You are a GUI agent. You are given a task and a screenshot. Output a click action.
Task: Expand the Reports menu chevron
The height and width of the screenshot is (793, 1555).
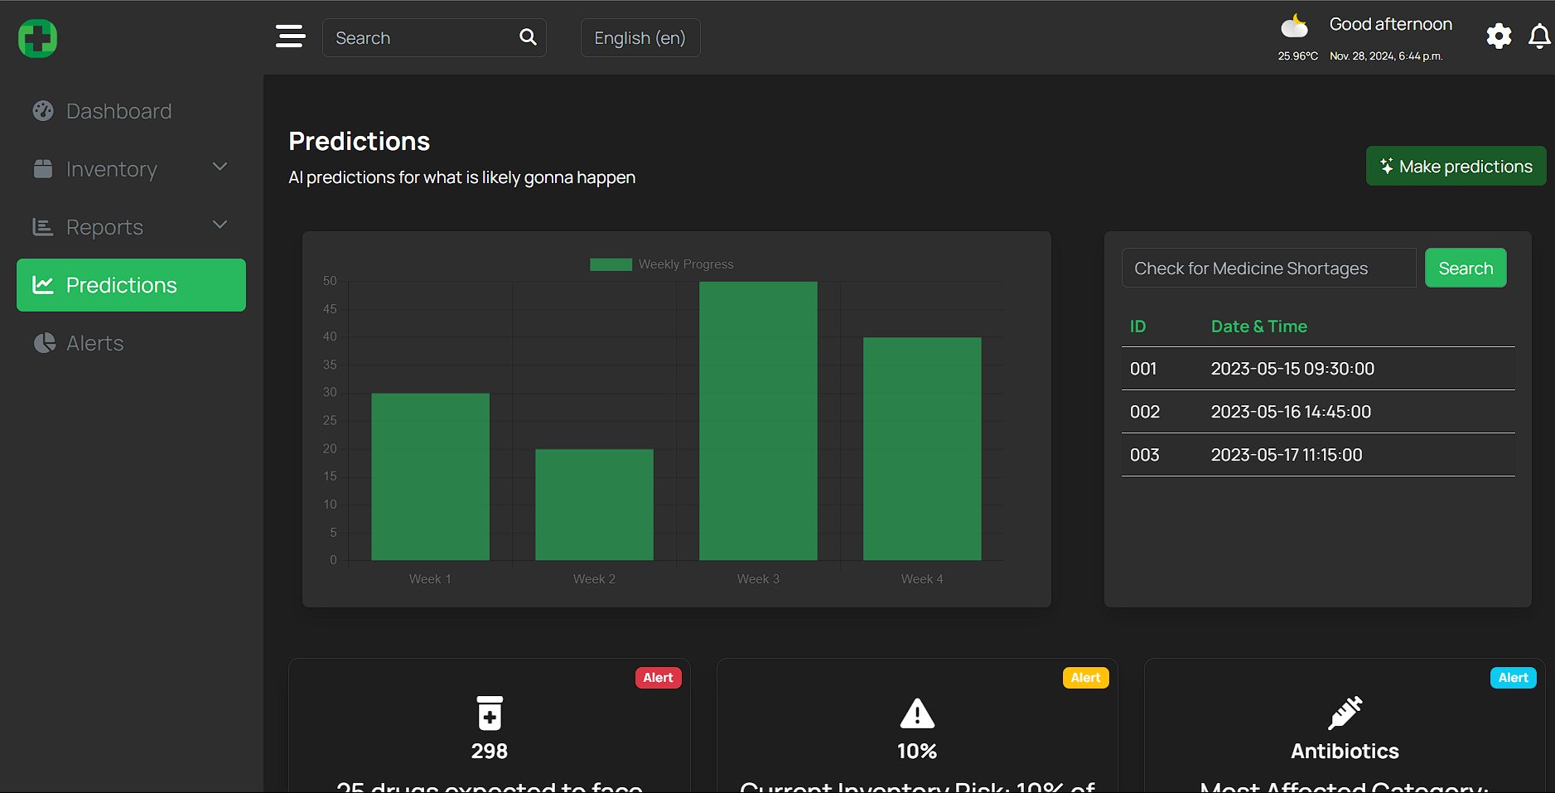pyautogui.click(x=220, y=225)
